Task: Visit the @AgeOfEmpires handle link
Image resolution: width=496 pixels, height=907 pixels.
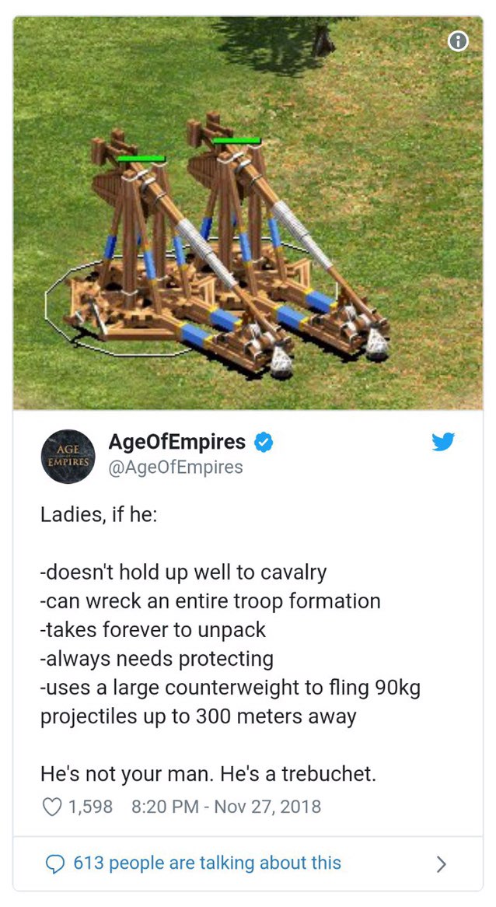Action: tap(176, 467)
